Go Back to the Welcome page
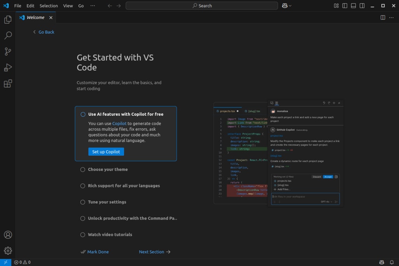 coord(44,32)
